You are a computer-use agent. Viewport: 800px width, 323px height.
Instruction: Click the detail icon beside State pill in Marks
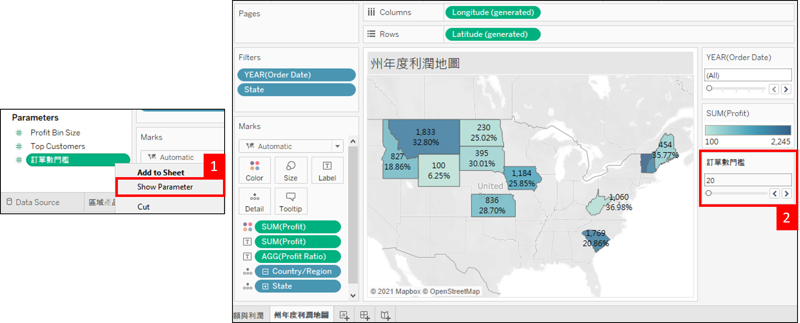(247, 286)
